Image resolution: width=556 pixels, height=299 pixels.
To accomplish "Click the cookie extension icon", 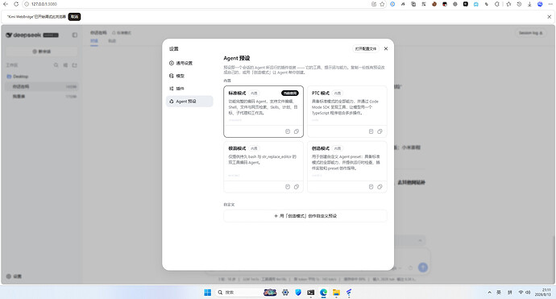I will click(x=434, y=4).
